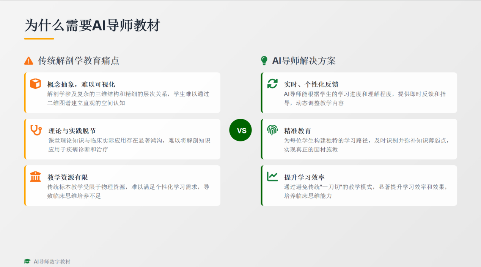The width and height of the screenshot is (481, 267).
Task: Click the 提升学习效率 card title
Action: 304,177
